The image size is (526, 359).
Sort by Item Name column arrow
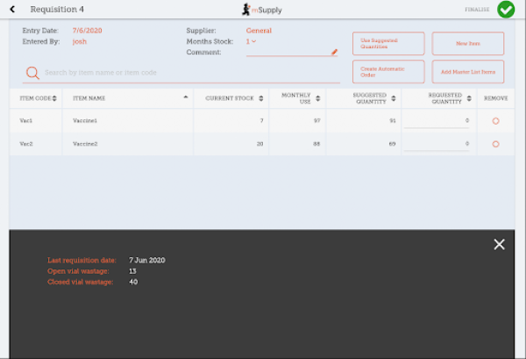(186, 98)
